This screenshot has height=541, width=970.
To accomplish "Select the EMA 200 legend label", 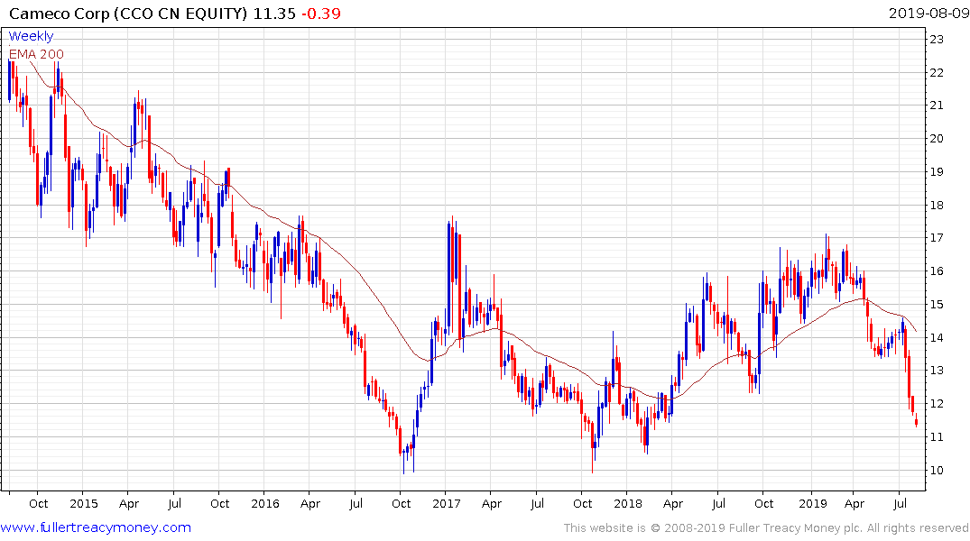I will pyautogui.click(x=36, y=54).
